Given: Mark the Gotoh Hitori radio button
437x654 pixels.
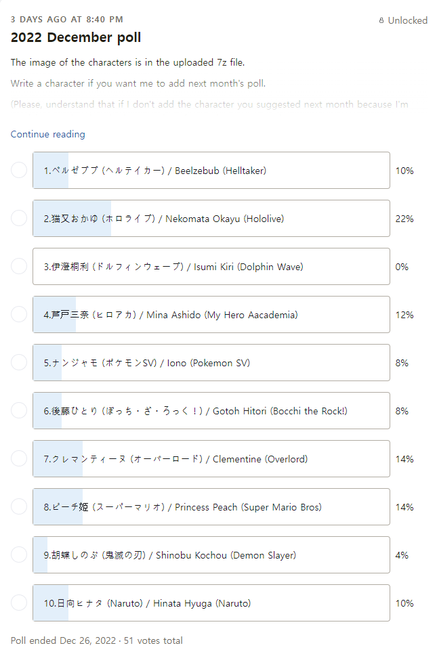Looking at the screenshot, I should coord(19,410).
